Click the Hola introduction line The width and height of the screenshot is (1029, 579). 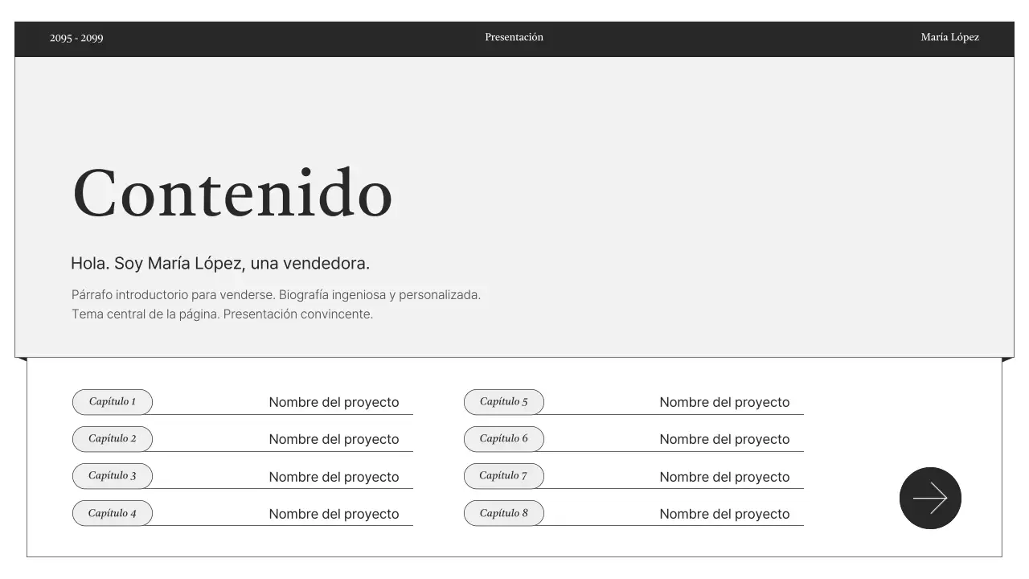(220, 262)
